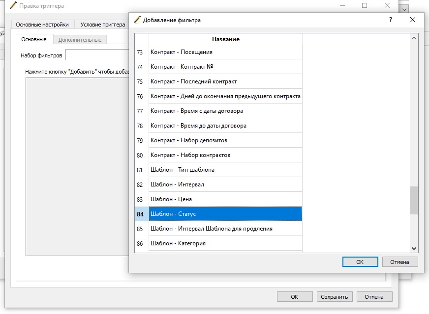Click OK in Правка триггера window
The width and height of the screenshot is (429, 314).
coord(295,297)
